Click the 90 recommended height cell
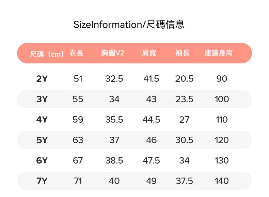The width and height of the screenshot is (269, 197). point(222,79)
